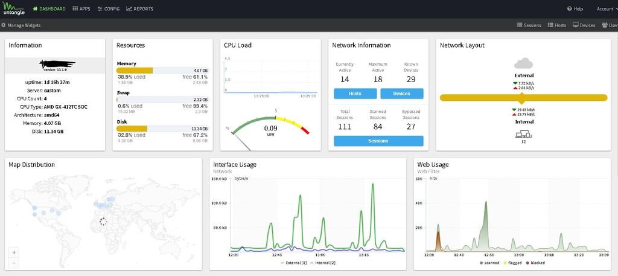The width and height of the screenshot is (618, 276).
Task: Click the External cloud icon in Network Layout
Action: pyautogui.click(x=523, y=63)
